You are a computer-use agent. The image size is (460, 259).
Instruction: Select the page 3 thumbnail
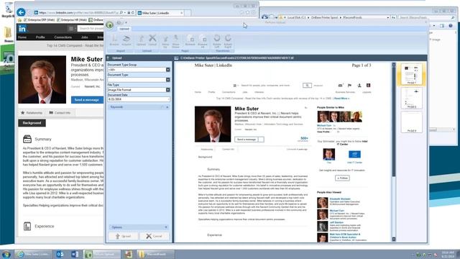click(x=412, y=122)
